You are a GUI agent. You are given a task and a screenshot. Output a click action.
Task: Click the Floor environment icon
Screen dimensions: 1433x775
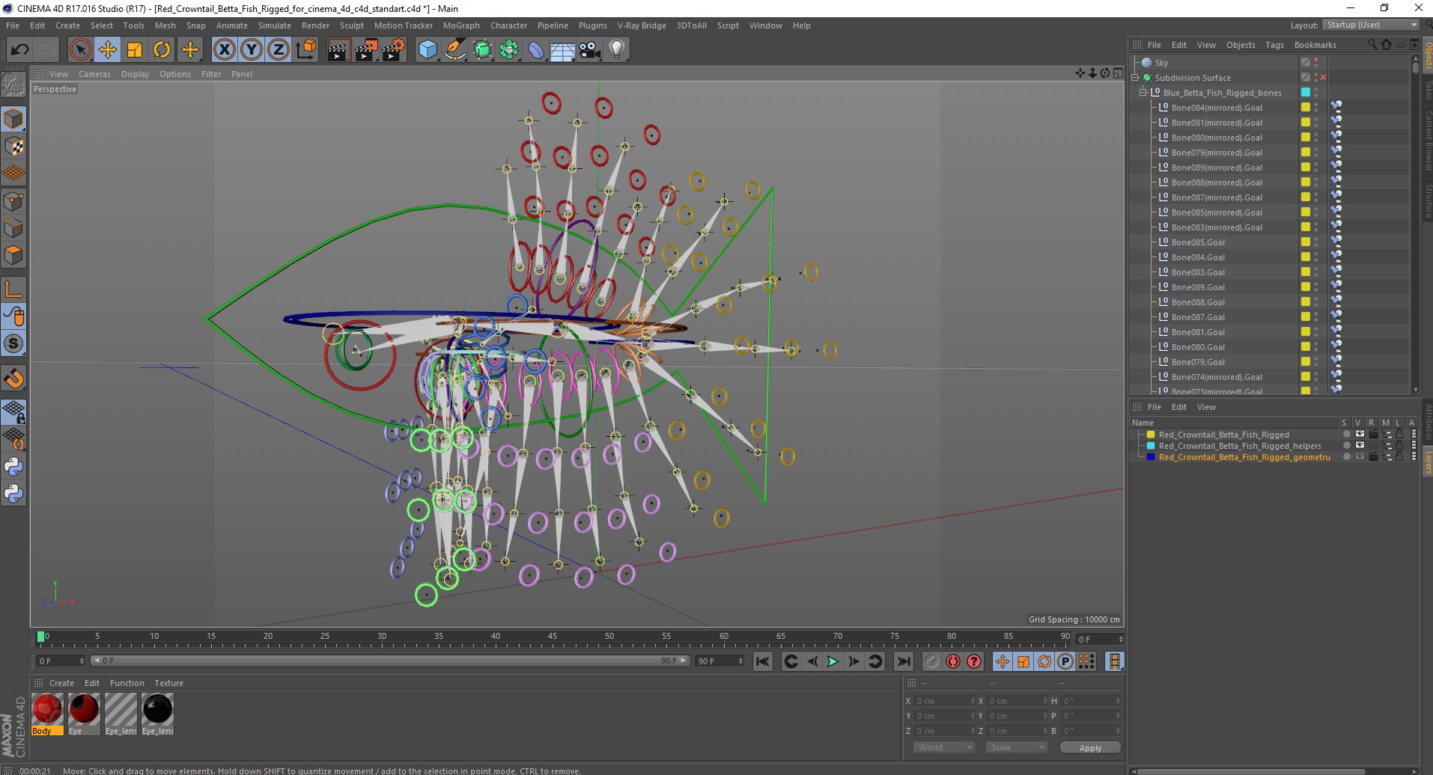[563, 50]
